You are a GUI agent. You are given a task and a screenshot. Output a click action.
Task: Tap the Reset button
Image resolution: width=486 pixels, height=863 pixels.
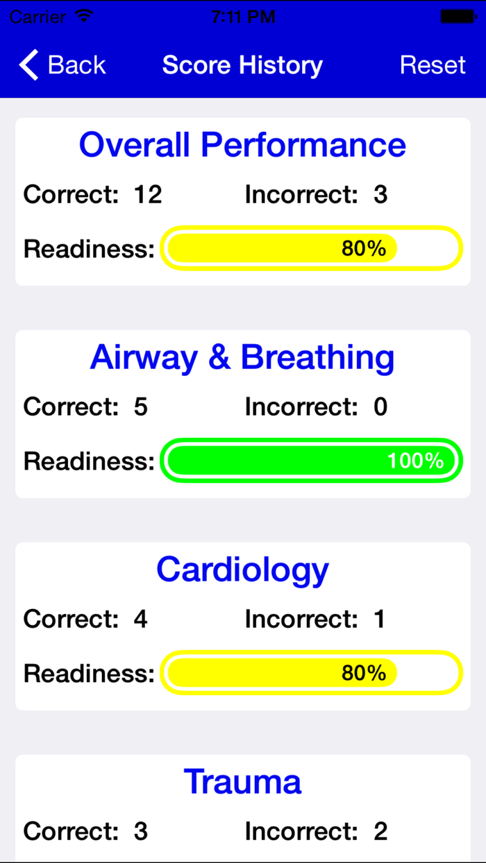click(433, 65)
